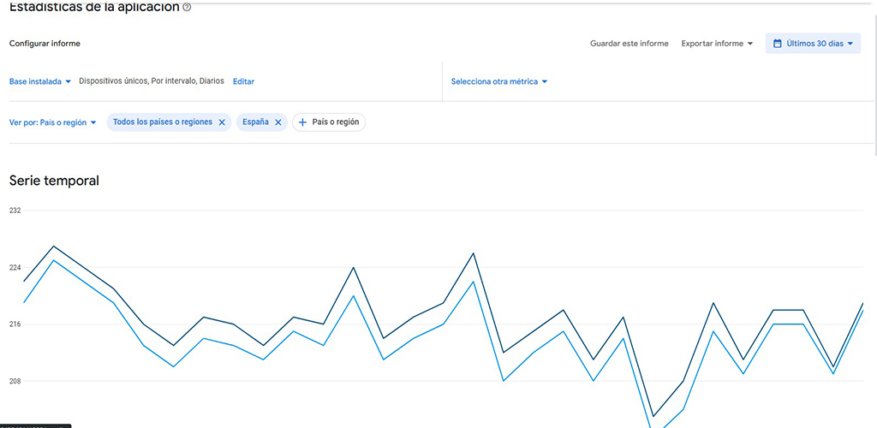Click the Configurar informe label
This screenshot has height=428, width=877.
coord(45,44)
